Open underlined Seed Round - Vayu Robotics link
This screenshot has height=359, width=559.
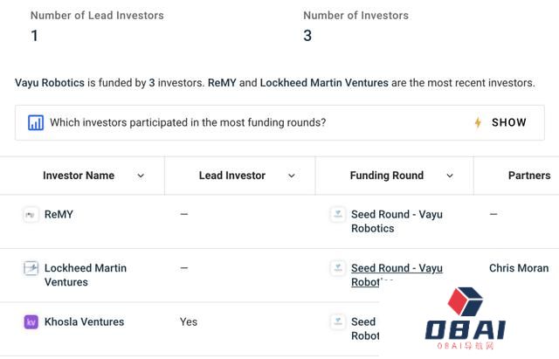pyautogui.click(x=397, y=275)
